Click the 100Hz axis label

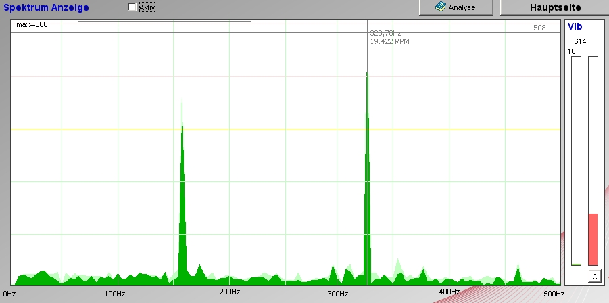(115, 294)
